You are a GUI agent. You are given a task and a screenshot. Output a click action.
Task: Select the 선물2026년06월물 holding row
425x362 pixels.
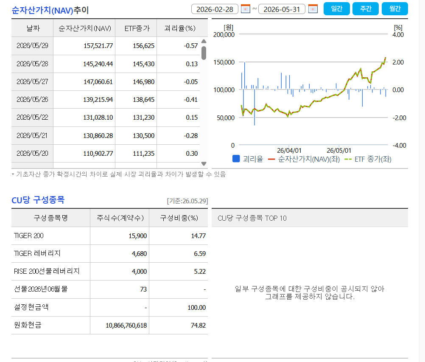point(109,289)
